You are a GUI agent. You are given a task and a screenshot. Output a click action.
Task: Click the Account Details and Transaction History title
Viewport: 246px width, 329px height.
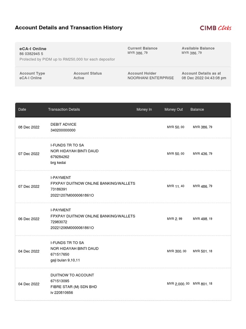coord(69,28)
